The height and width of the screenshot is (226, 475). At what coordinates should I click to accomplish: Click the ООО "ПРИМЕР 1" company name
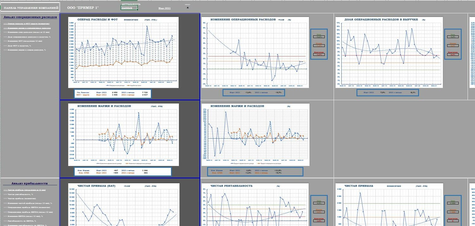point(83,7)
